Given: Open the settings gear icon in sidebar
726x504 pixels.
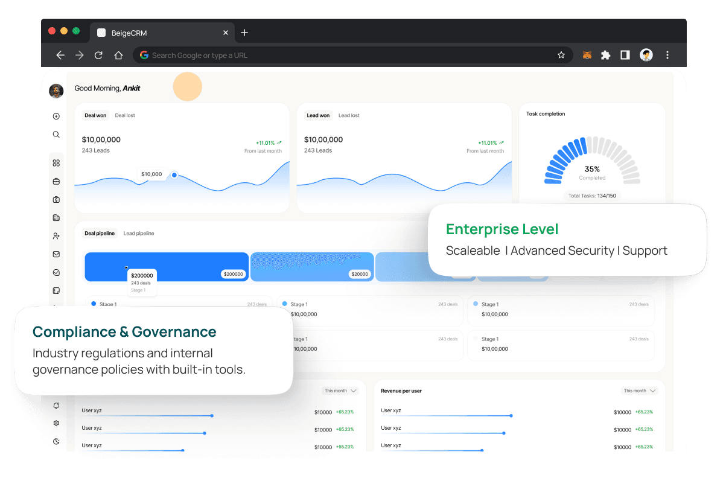Looking at the screenshot, I should pos(56,423).
